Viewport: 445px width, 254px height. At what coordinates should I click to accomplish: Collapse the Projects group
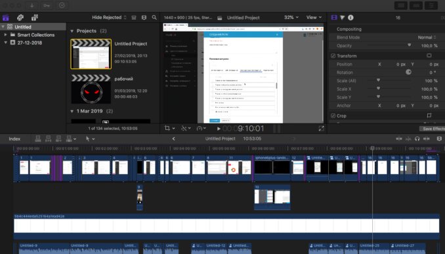72,31
